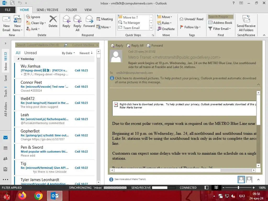Show more navigation options
The image size is (268, 201).
coord(5,180)
